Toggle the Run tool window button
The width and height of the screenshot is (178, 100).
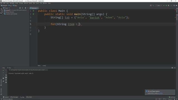(22, 97)
